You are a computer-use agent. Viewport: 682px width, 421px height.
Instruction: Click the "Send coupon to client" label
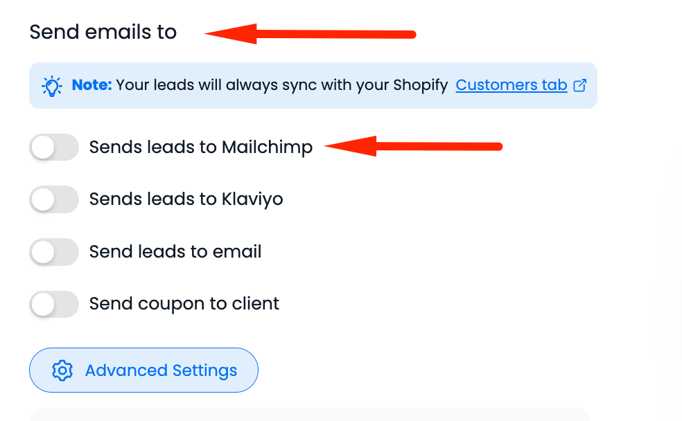(x=184, y=304)
